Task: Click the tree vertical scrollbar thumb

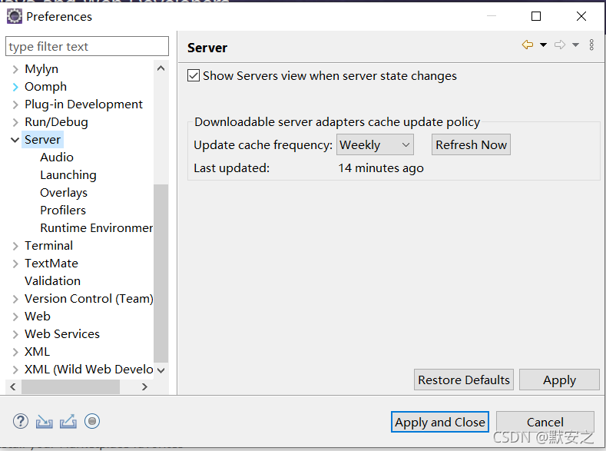Action: pyautogui.click(x=161, y=274)
